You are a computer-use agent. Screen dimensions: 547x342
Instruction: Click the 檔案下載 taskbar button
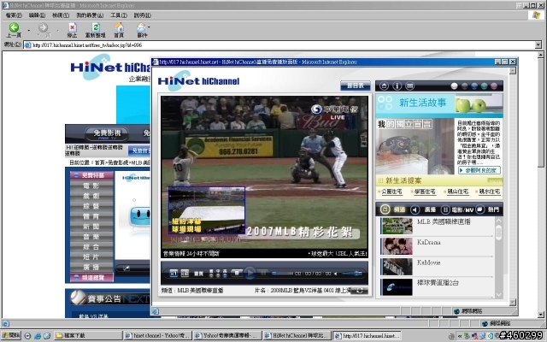click(x=89, y=335)
